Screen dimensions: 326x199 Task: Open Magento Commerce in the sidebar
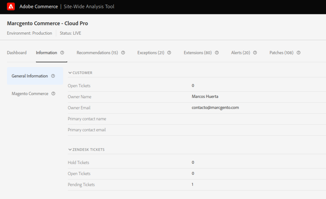tap(30, 93)
